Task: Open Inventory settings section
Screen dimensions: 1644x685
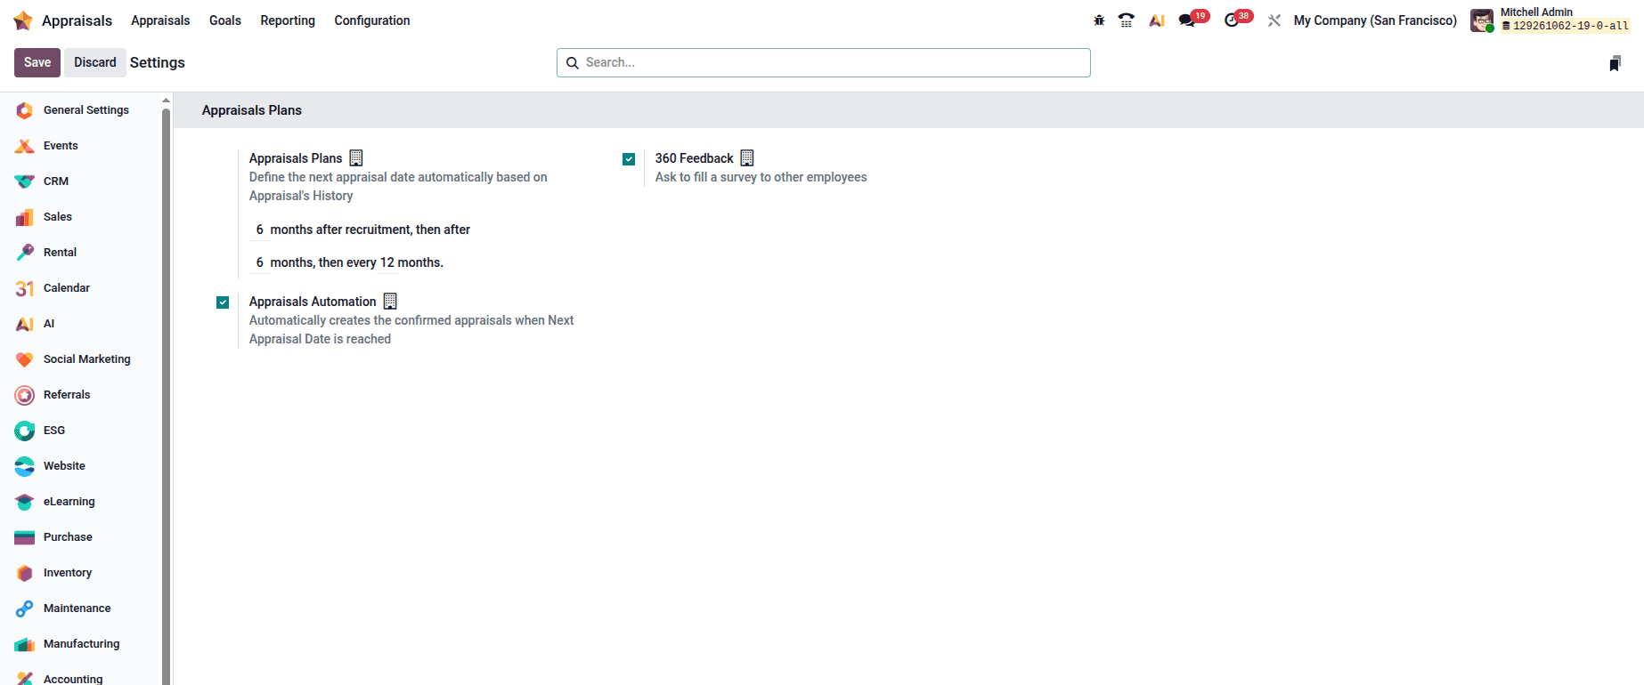Action: coord(80,573)
